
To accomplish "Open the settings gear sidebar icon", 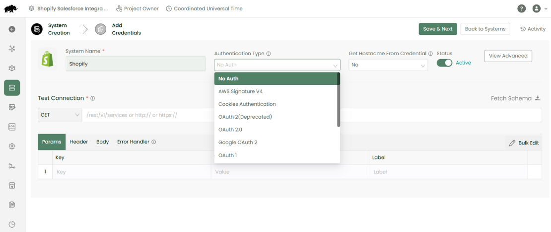I will pyautogui.click(x=12, y=146).
